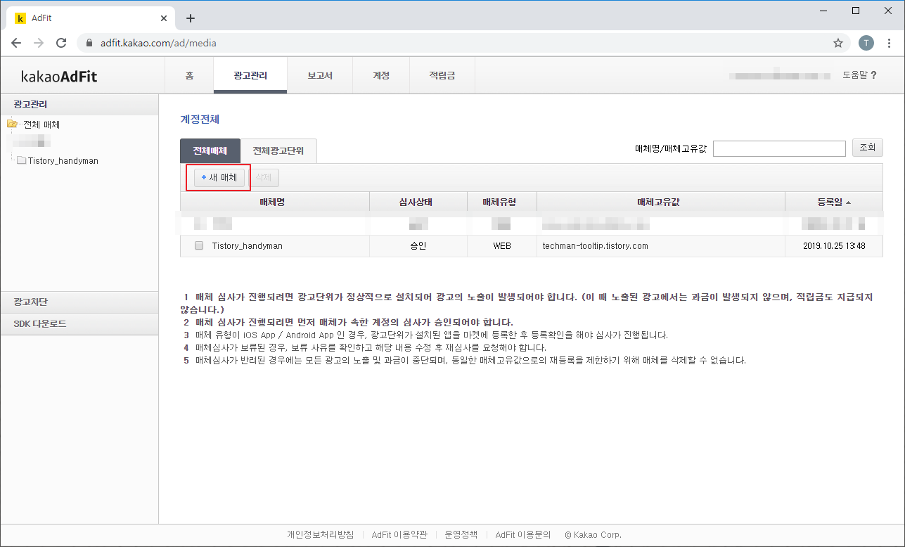Open the Tistory_handyman media name cell
The image size is (905, 547).
coord(248,246)
